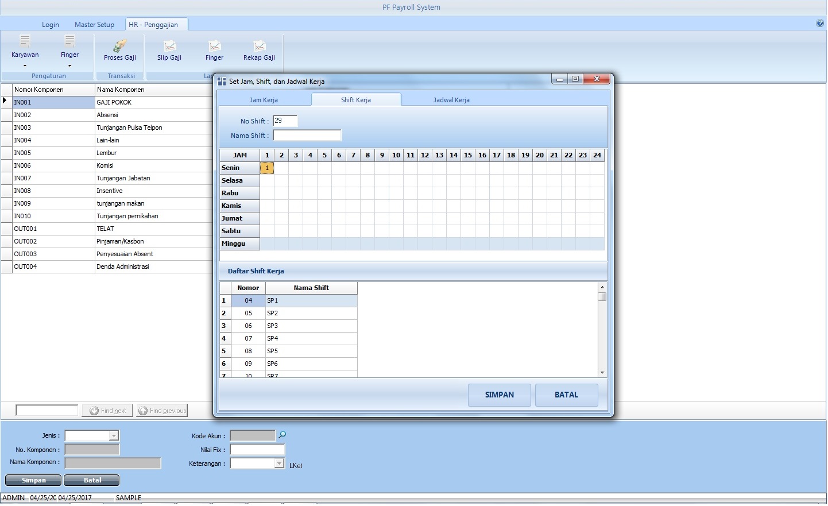Viewport: 828px width, 506px height.
Task: Expand the Jenis dropdown
Action: pyautogui.click(x=114, y=436)
